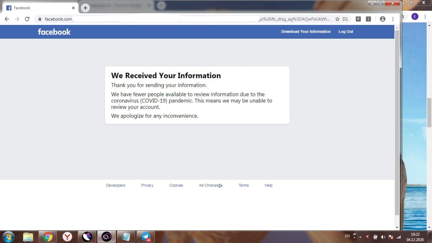Screen dimensions: 432x243
Task: Bookmark this page with the star icon
Action: point(337,19)
